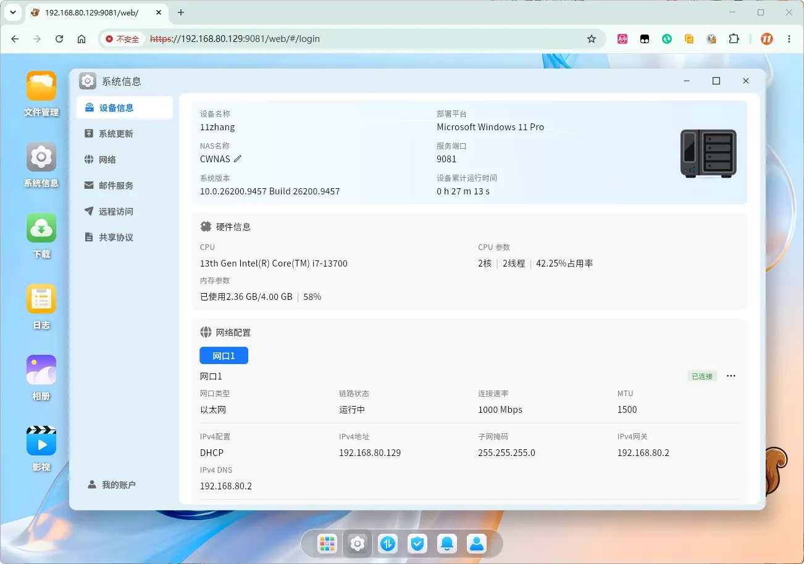Edit NAS name with the pencil icon
The image size is (804, 564).
[238, 159]
